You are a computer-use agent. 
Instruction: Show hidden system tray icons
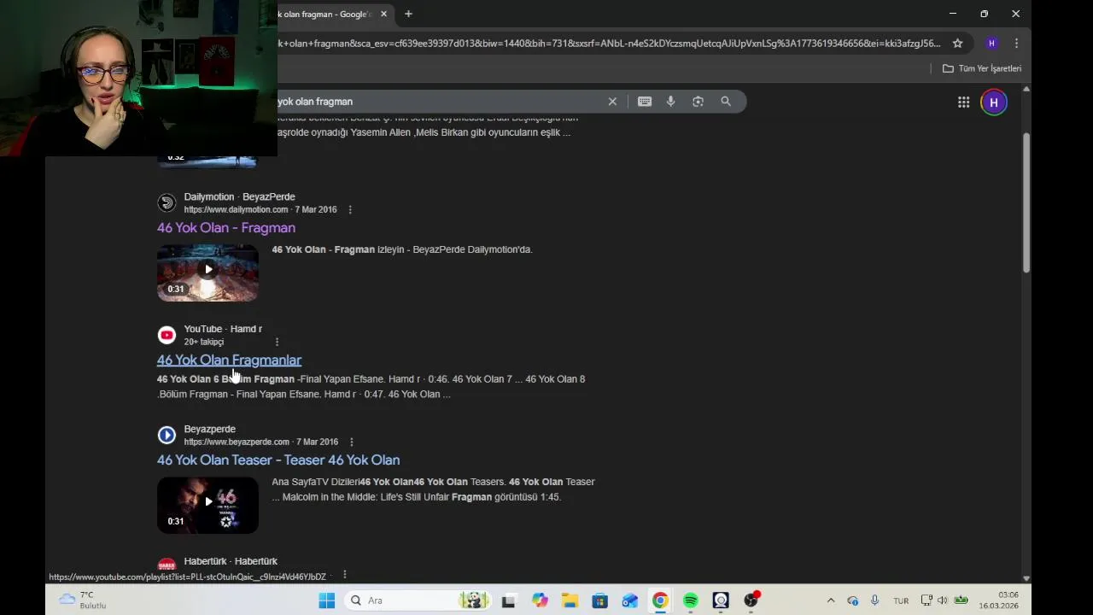[831, 600]
